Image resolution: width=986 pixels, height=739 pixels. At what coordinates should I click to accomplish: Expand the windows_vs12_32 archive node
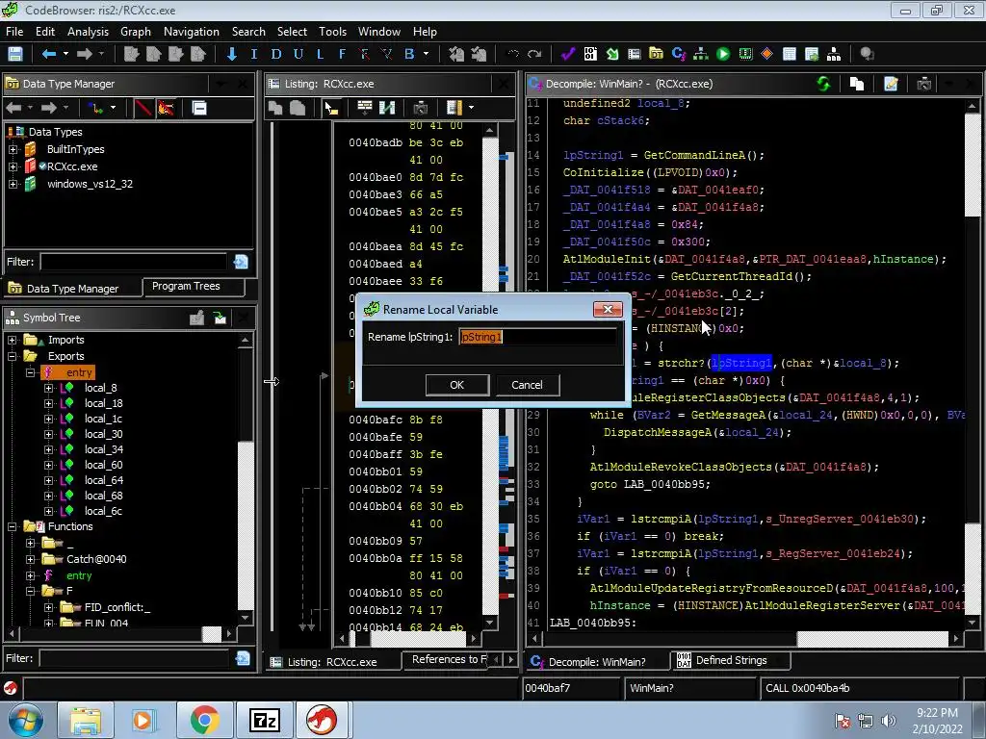pos(13,184)
